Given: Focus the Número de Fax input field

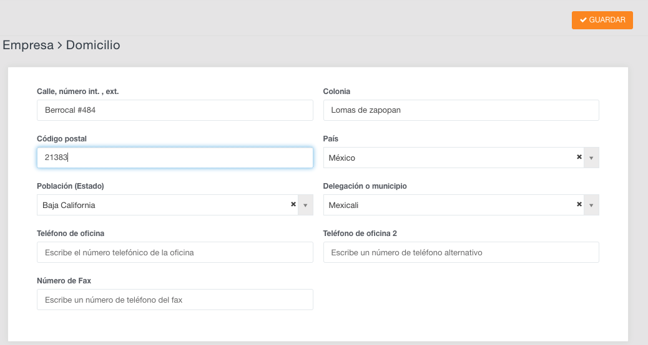Looking at the screenshot, I should [175, 300].
